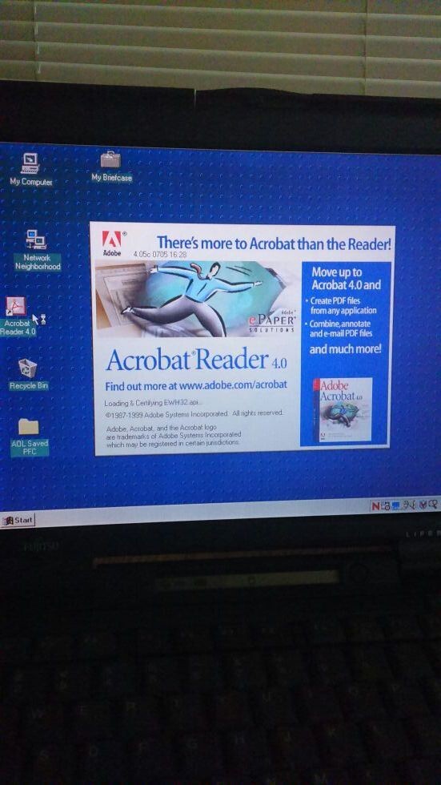
Task: Select the My Computer desktop icon
Action: [30, 169]
